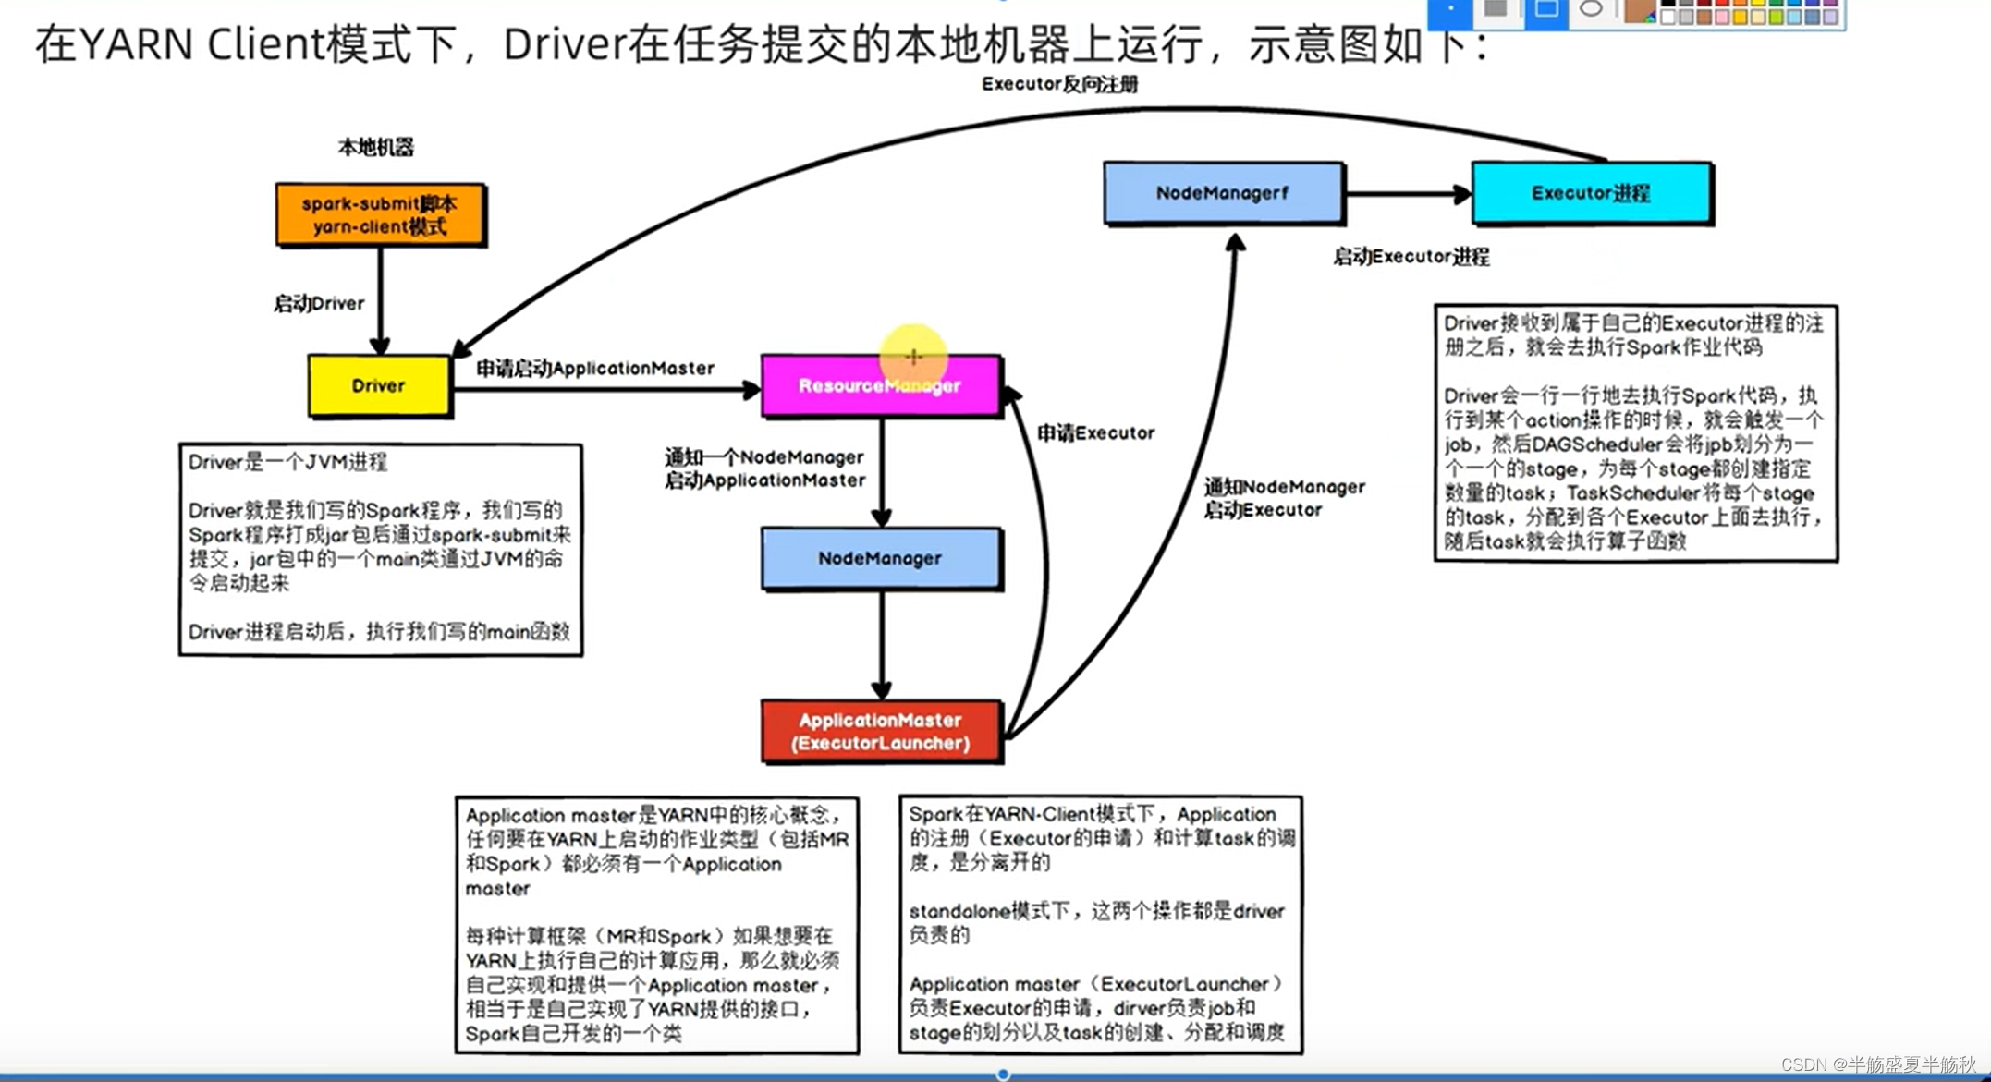Image resolution: width=1991 pixels, height=1082 pixels.
Task: Pick the gold yellow color swatch
Action: click(1740, 17)
